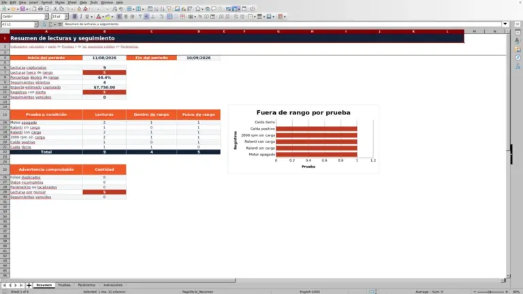Click the font color red A icon
The image size is (523, 294).
click(x=98, y=16)
